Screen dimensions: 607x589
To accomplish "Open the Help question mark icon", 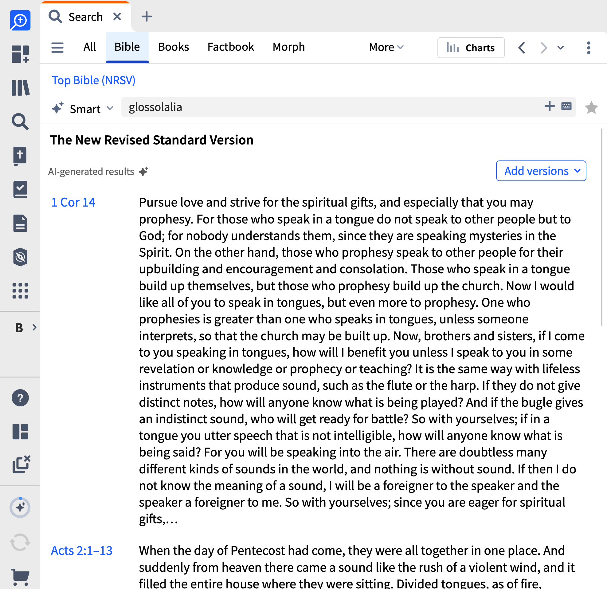I will click(x=20, y=398).
